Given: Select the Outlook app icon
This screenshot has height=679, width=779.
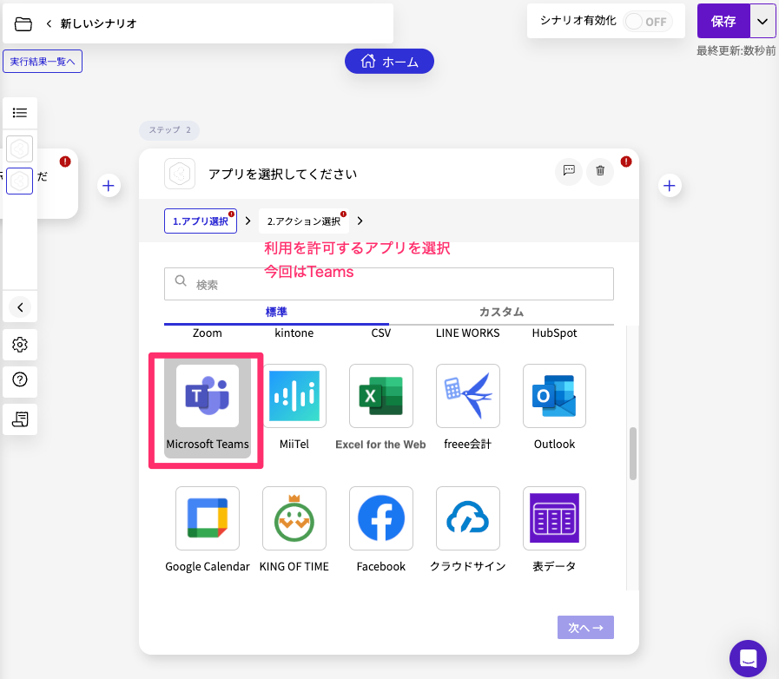Looking at the screenshot, I should 554,396.
